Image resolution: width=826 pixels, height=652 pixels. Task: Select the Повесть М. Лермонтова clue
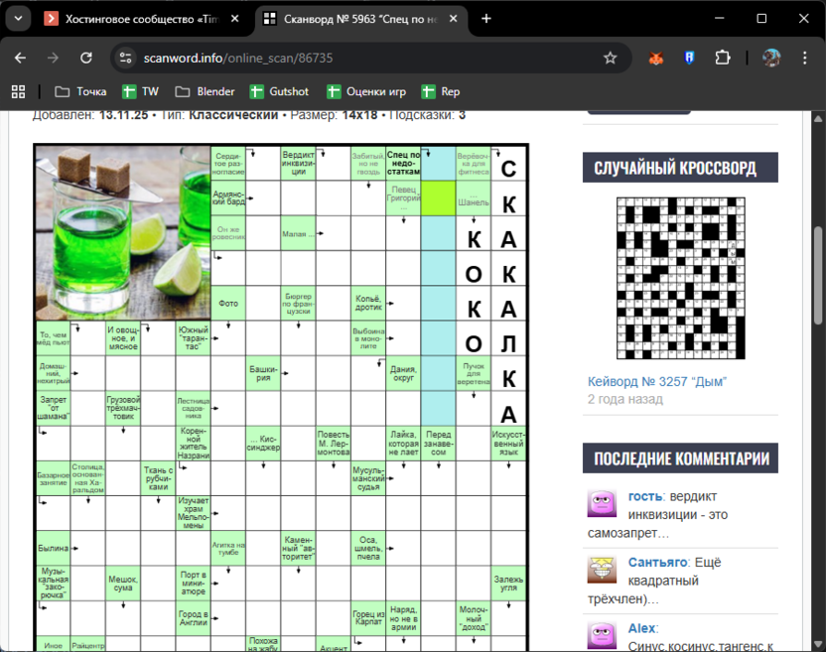tap(333, 444)
